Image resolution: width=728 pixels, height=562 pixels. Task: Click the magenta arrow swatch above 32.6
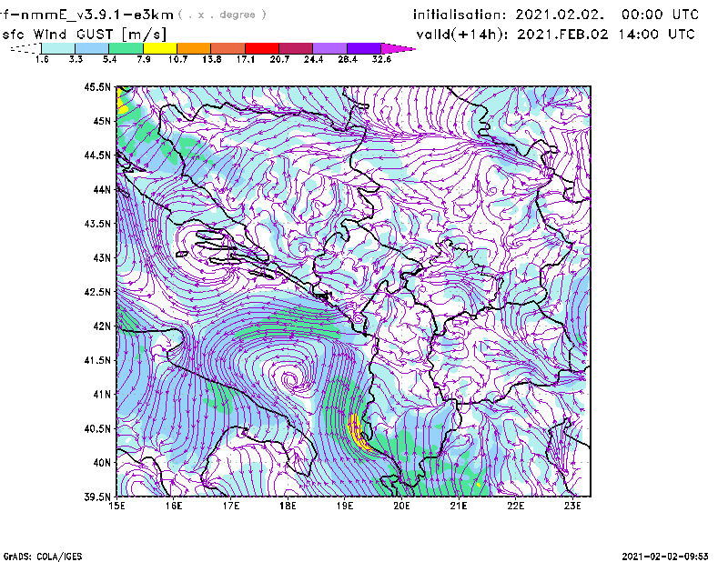pos(398,48)
